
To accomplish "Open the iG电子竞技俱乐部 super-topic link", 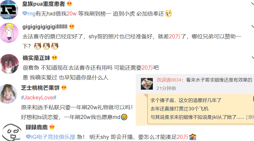I will [x=53, y=137].
